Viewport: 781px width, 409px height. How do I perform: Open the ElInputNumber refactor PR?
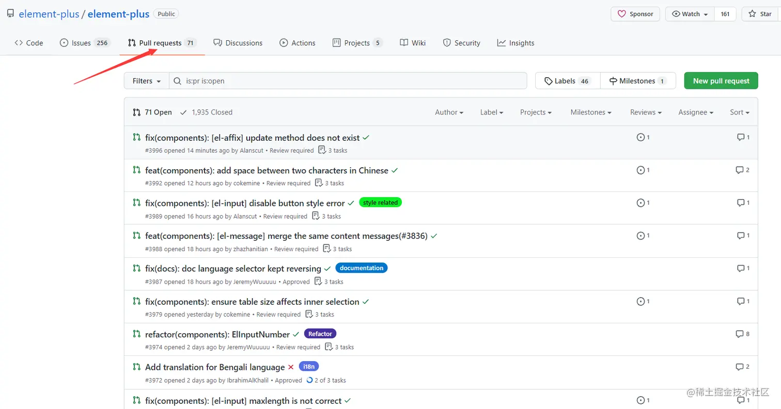(x=217, y=334)
